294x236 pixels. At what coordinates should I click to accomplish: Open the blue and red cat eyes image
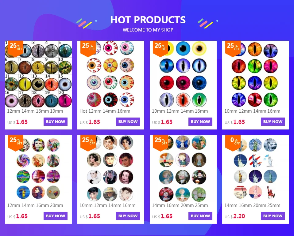183,74
